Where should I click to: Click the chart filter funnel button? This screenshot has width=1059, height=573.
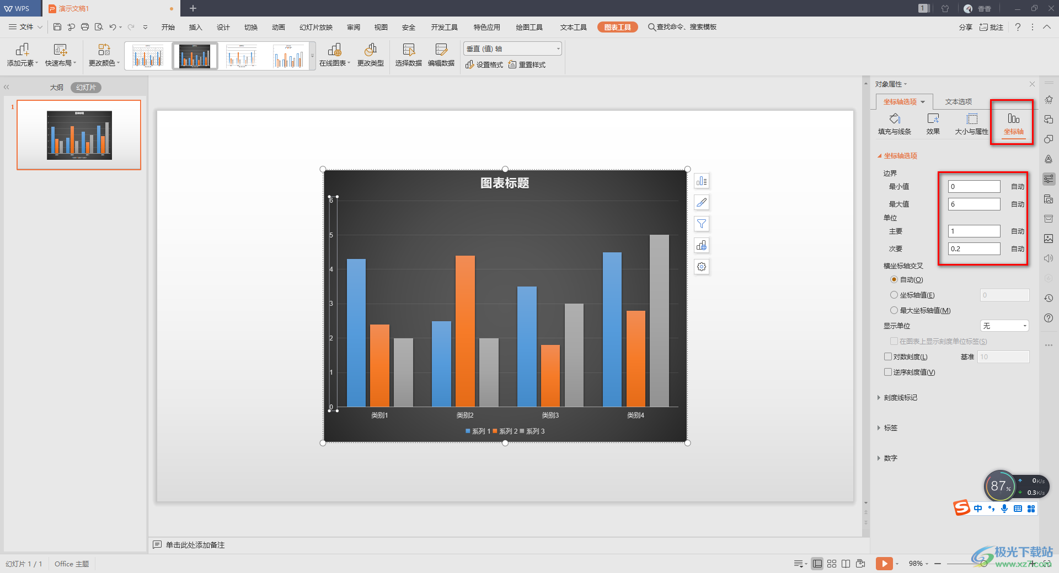[702, 224]
